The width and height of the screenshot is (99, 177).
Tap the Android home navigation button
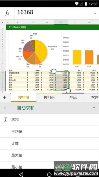[x=49, y=174]
